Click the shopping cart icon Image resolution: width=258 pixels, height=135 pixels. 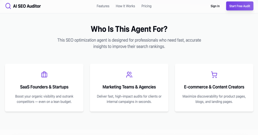point(214,74)
